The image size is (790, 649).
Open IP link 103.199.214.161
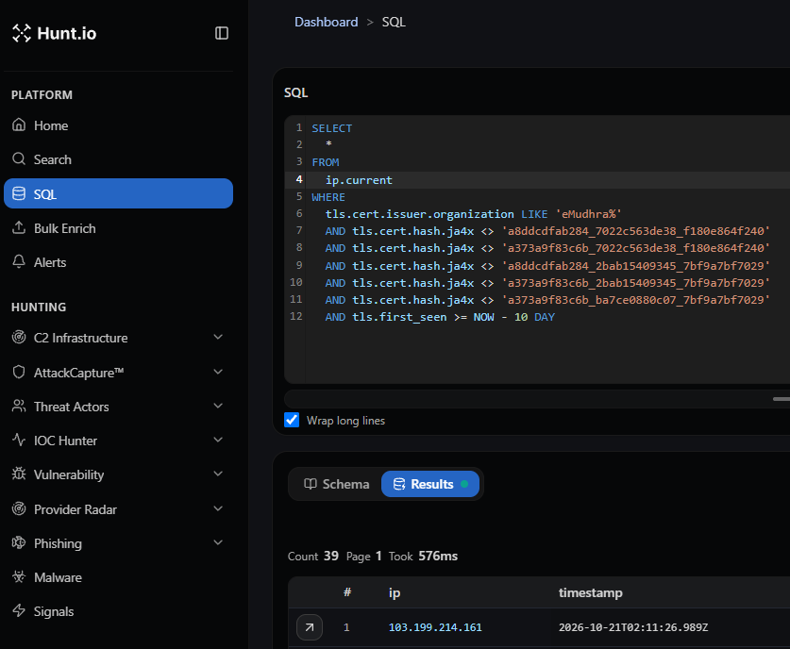click(x=435, y=627)
